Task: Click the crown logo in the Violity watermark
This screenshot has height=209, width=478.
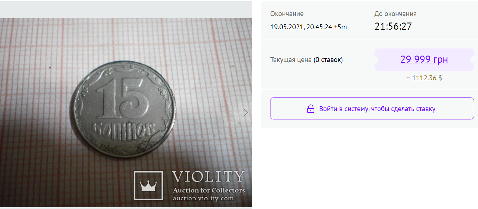Action: [148, 186]
